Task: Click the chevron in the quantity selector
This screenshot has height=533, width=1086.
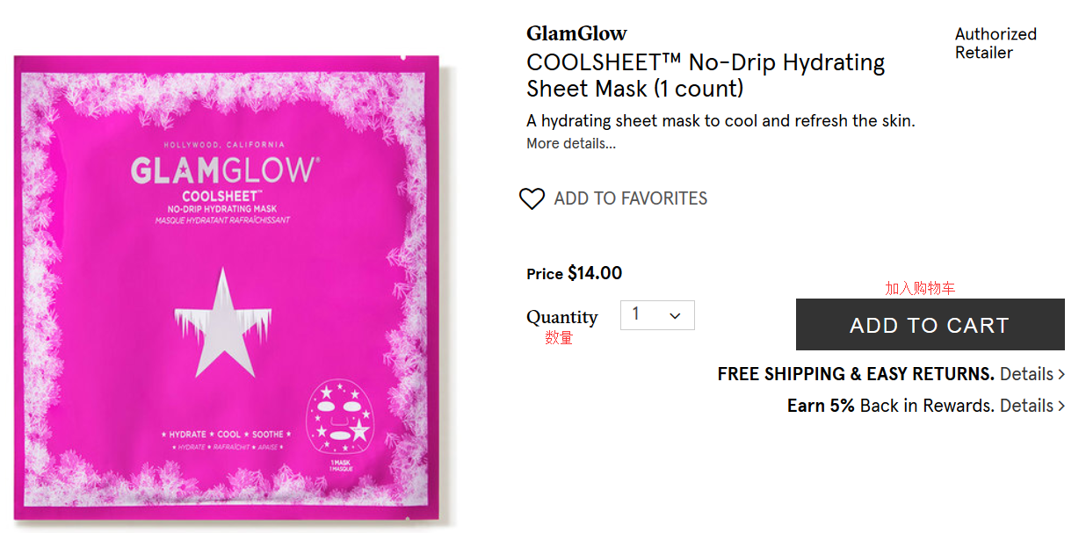Action: [675, 316]
